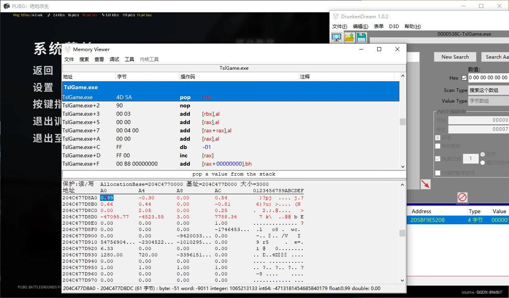Click the DrunkenDream title bar logo icon

(x=336, y=17)
